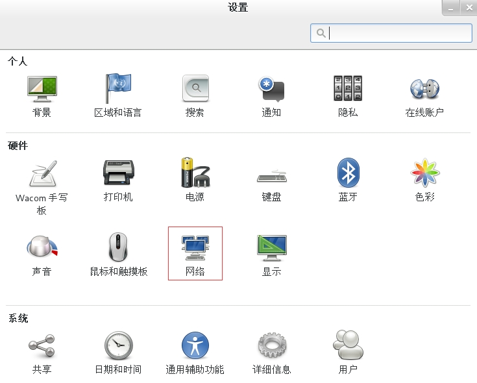Click the magnifier icon in search box
Screen dimensions: 477x383
[x=321, y=33]
